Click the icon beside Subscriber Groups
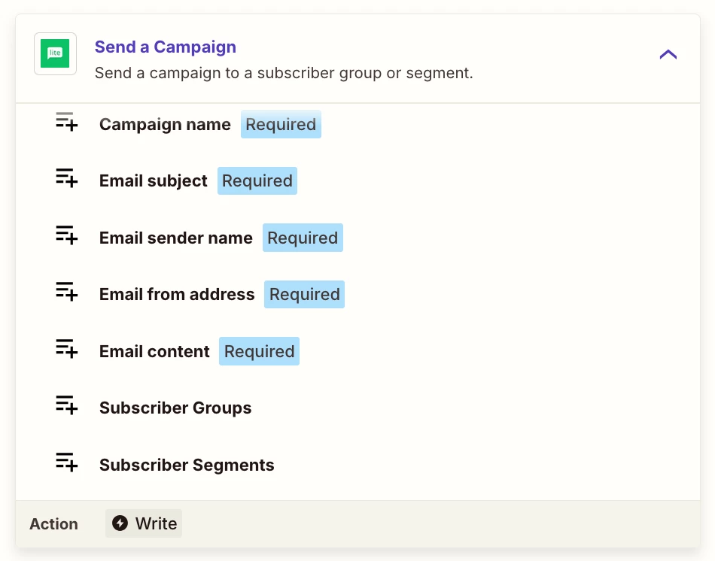The image size is (715, 561). coord(67,405)
